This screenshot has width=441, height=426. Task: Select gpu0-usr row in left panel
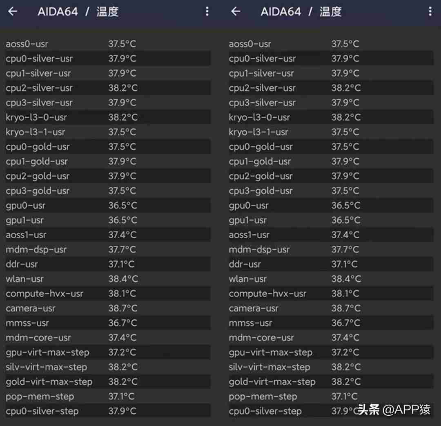tap(108, 205)
